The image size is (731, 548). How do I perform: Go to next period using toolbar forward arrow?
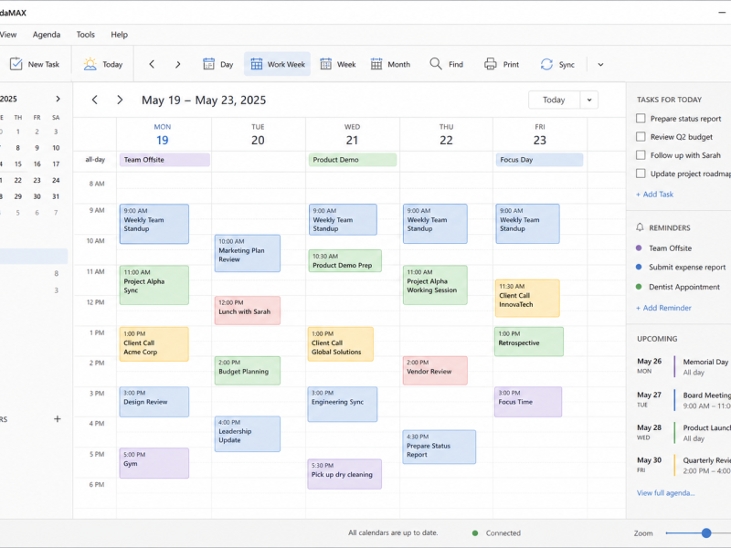(x=177, y=64)
